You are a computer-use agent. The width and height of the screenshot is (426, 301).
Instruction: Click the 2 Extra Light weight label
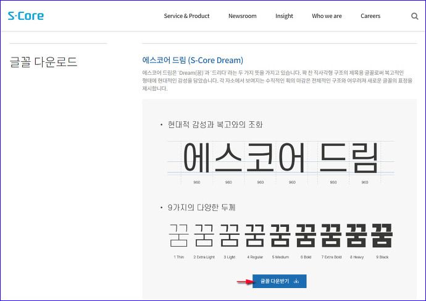[x=204, y=257]
